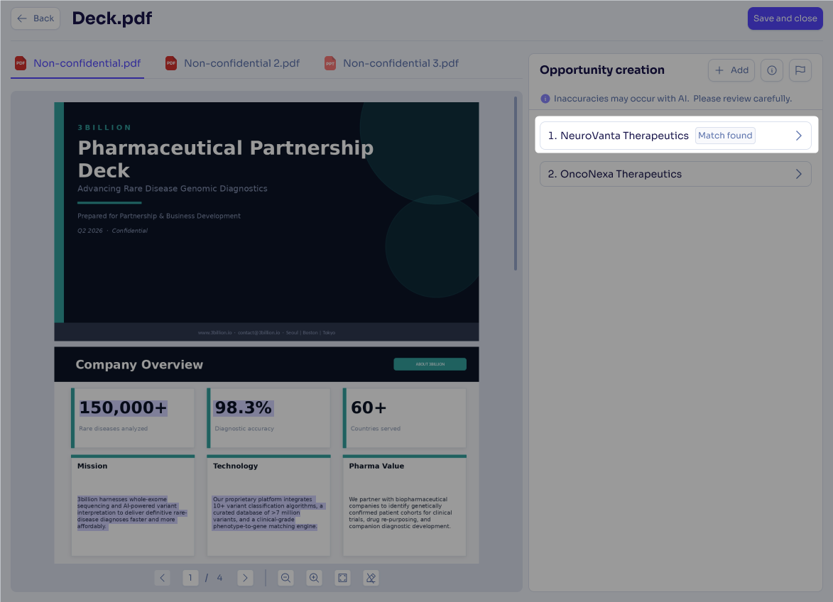
Task: Expand the OncoNexa Therapeutics opportunity chevron
Action: click(798, 174)
